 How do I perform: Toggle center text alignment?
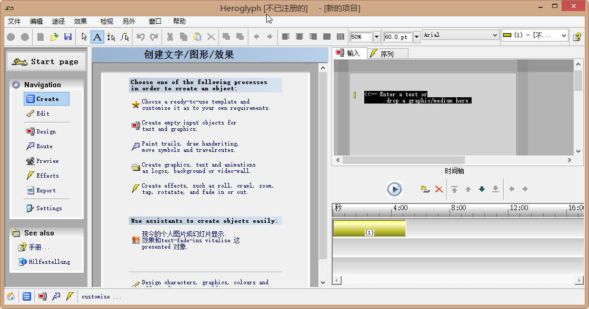[300, 37]
